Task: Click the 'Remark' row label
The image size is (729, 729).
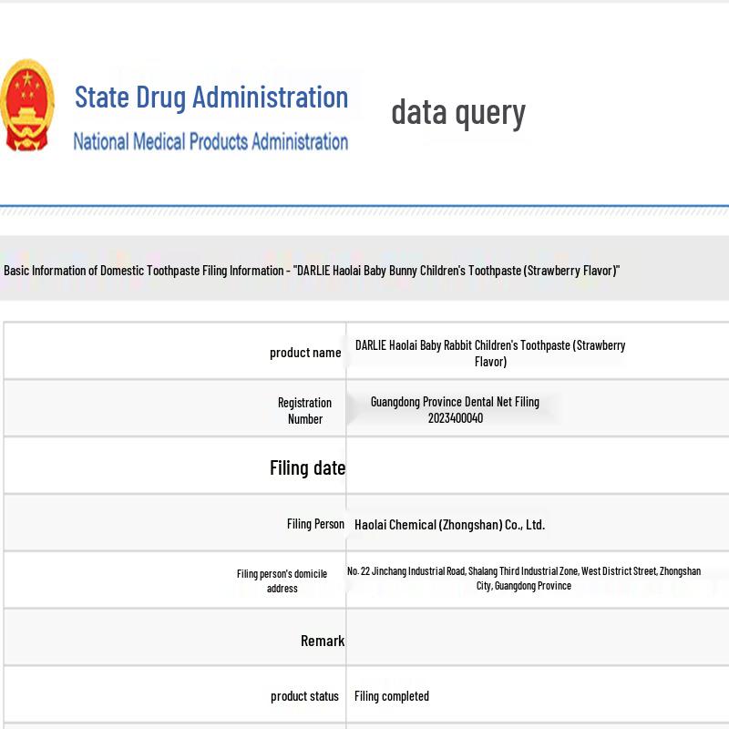Action: coord(323,642)
